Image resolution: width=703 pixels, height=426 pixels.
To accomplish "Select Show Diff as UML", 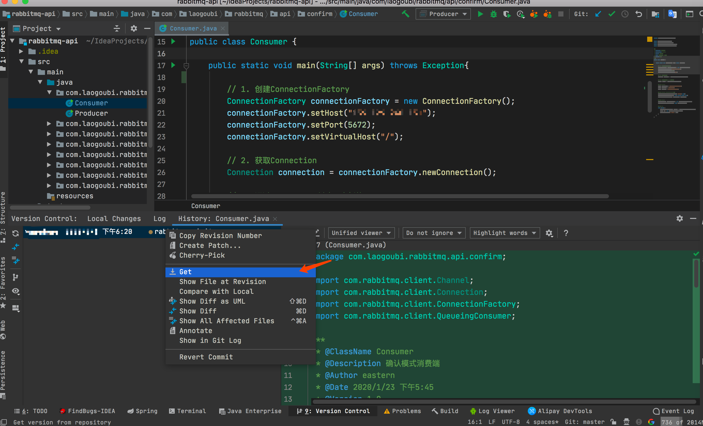I will (241, 301).
